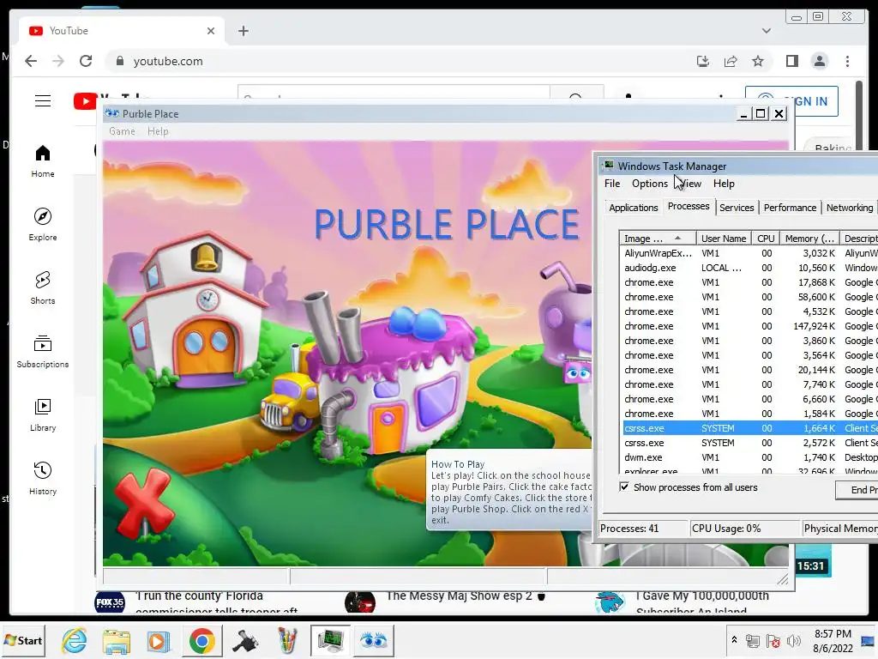This screenshot has height=659, width=878.
Task: Switch to Networking tab
Action: pos(849,208)
